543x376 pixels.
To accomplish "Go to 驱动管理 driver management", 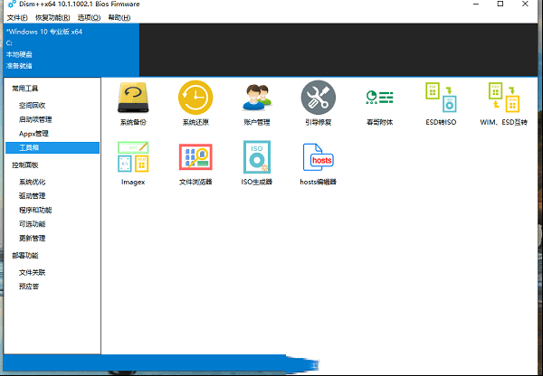I will click(33, 196).
